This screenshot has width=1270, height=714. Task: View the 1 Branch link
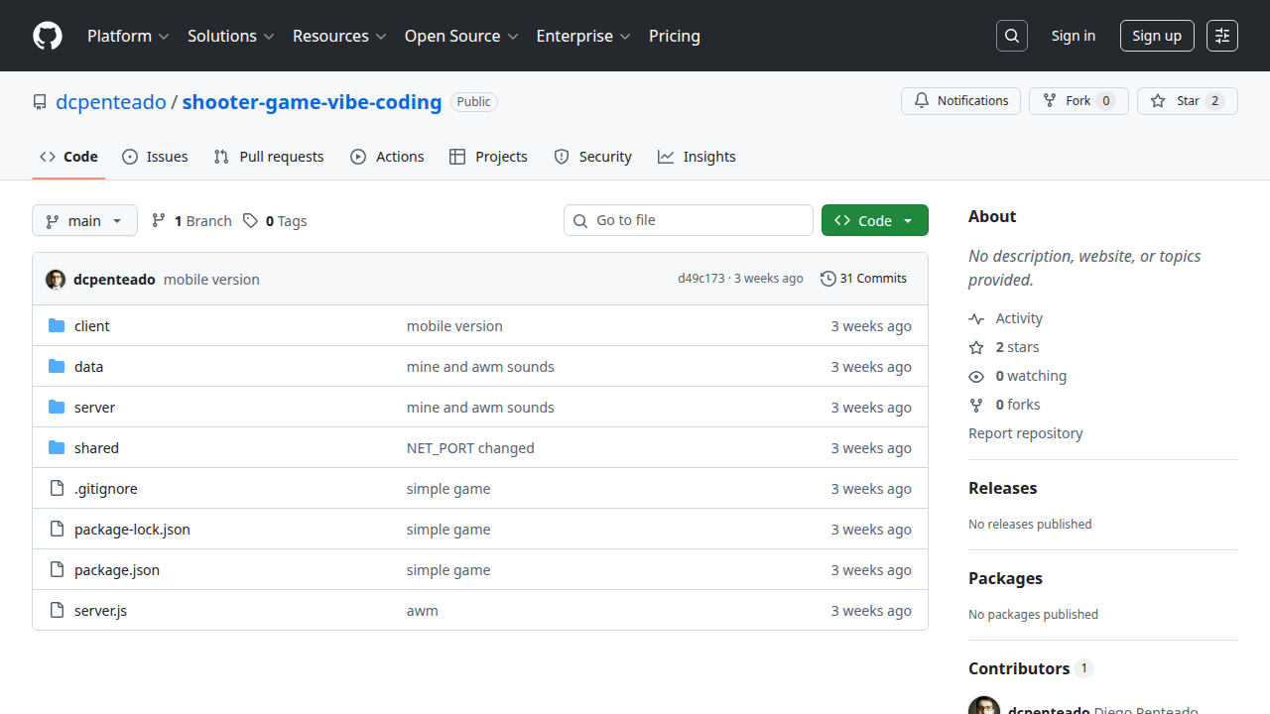pyautogui.click(x=191, y=221)
